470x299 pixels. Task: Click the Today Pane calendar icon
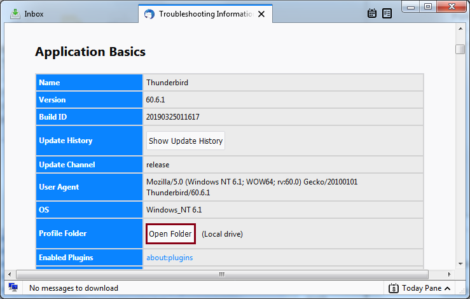tap(393, 288)
